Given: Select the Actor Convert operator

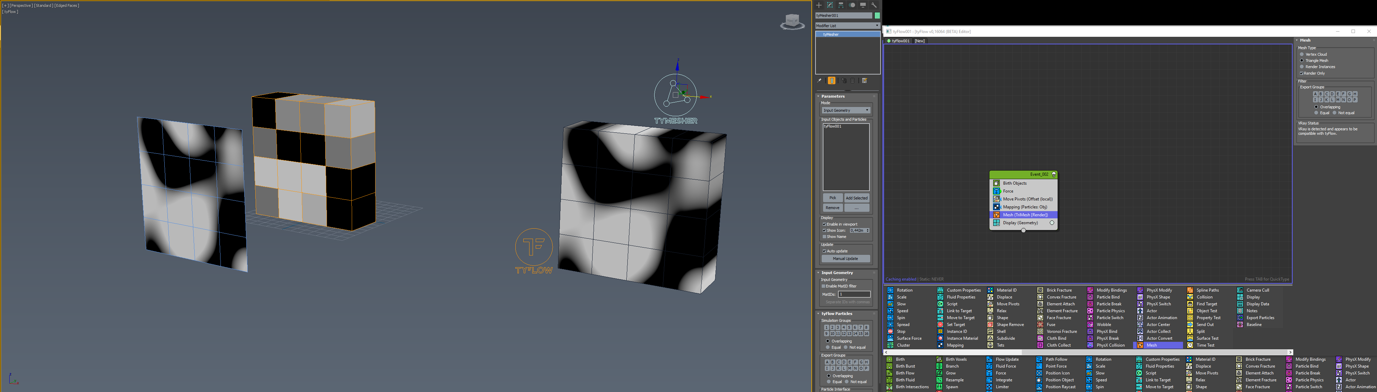Looking at the screenshot, I should point(1155,338).
